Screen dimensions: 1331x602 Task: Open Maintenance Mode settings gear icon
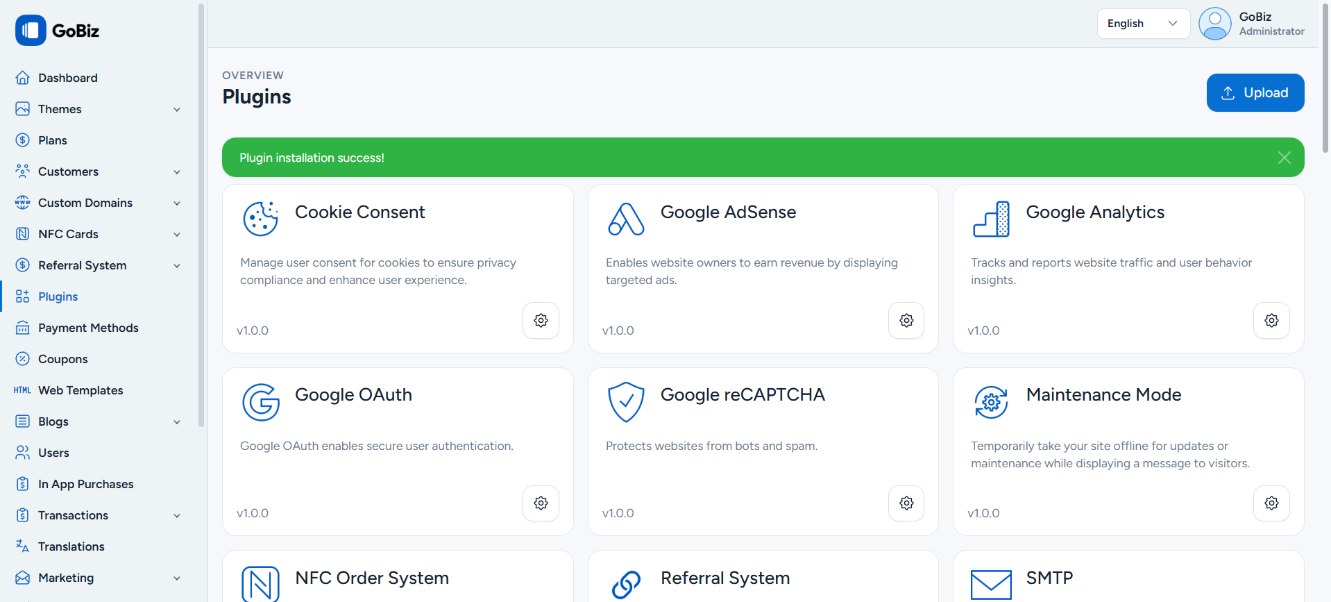coord(1271,503)
